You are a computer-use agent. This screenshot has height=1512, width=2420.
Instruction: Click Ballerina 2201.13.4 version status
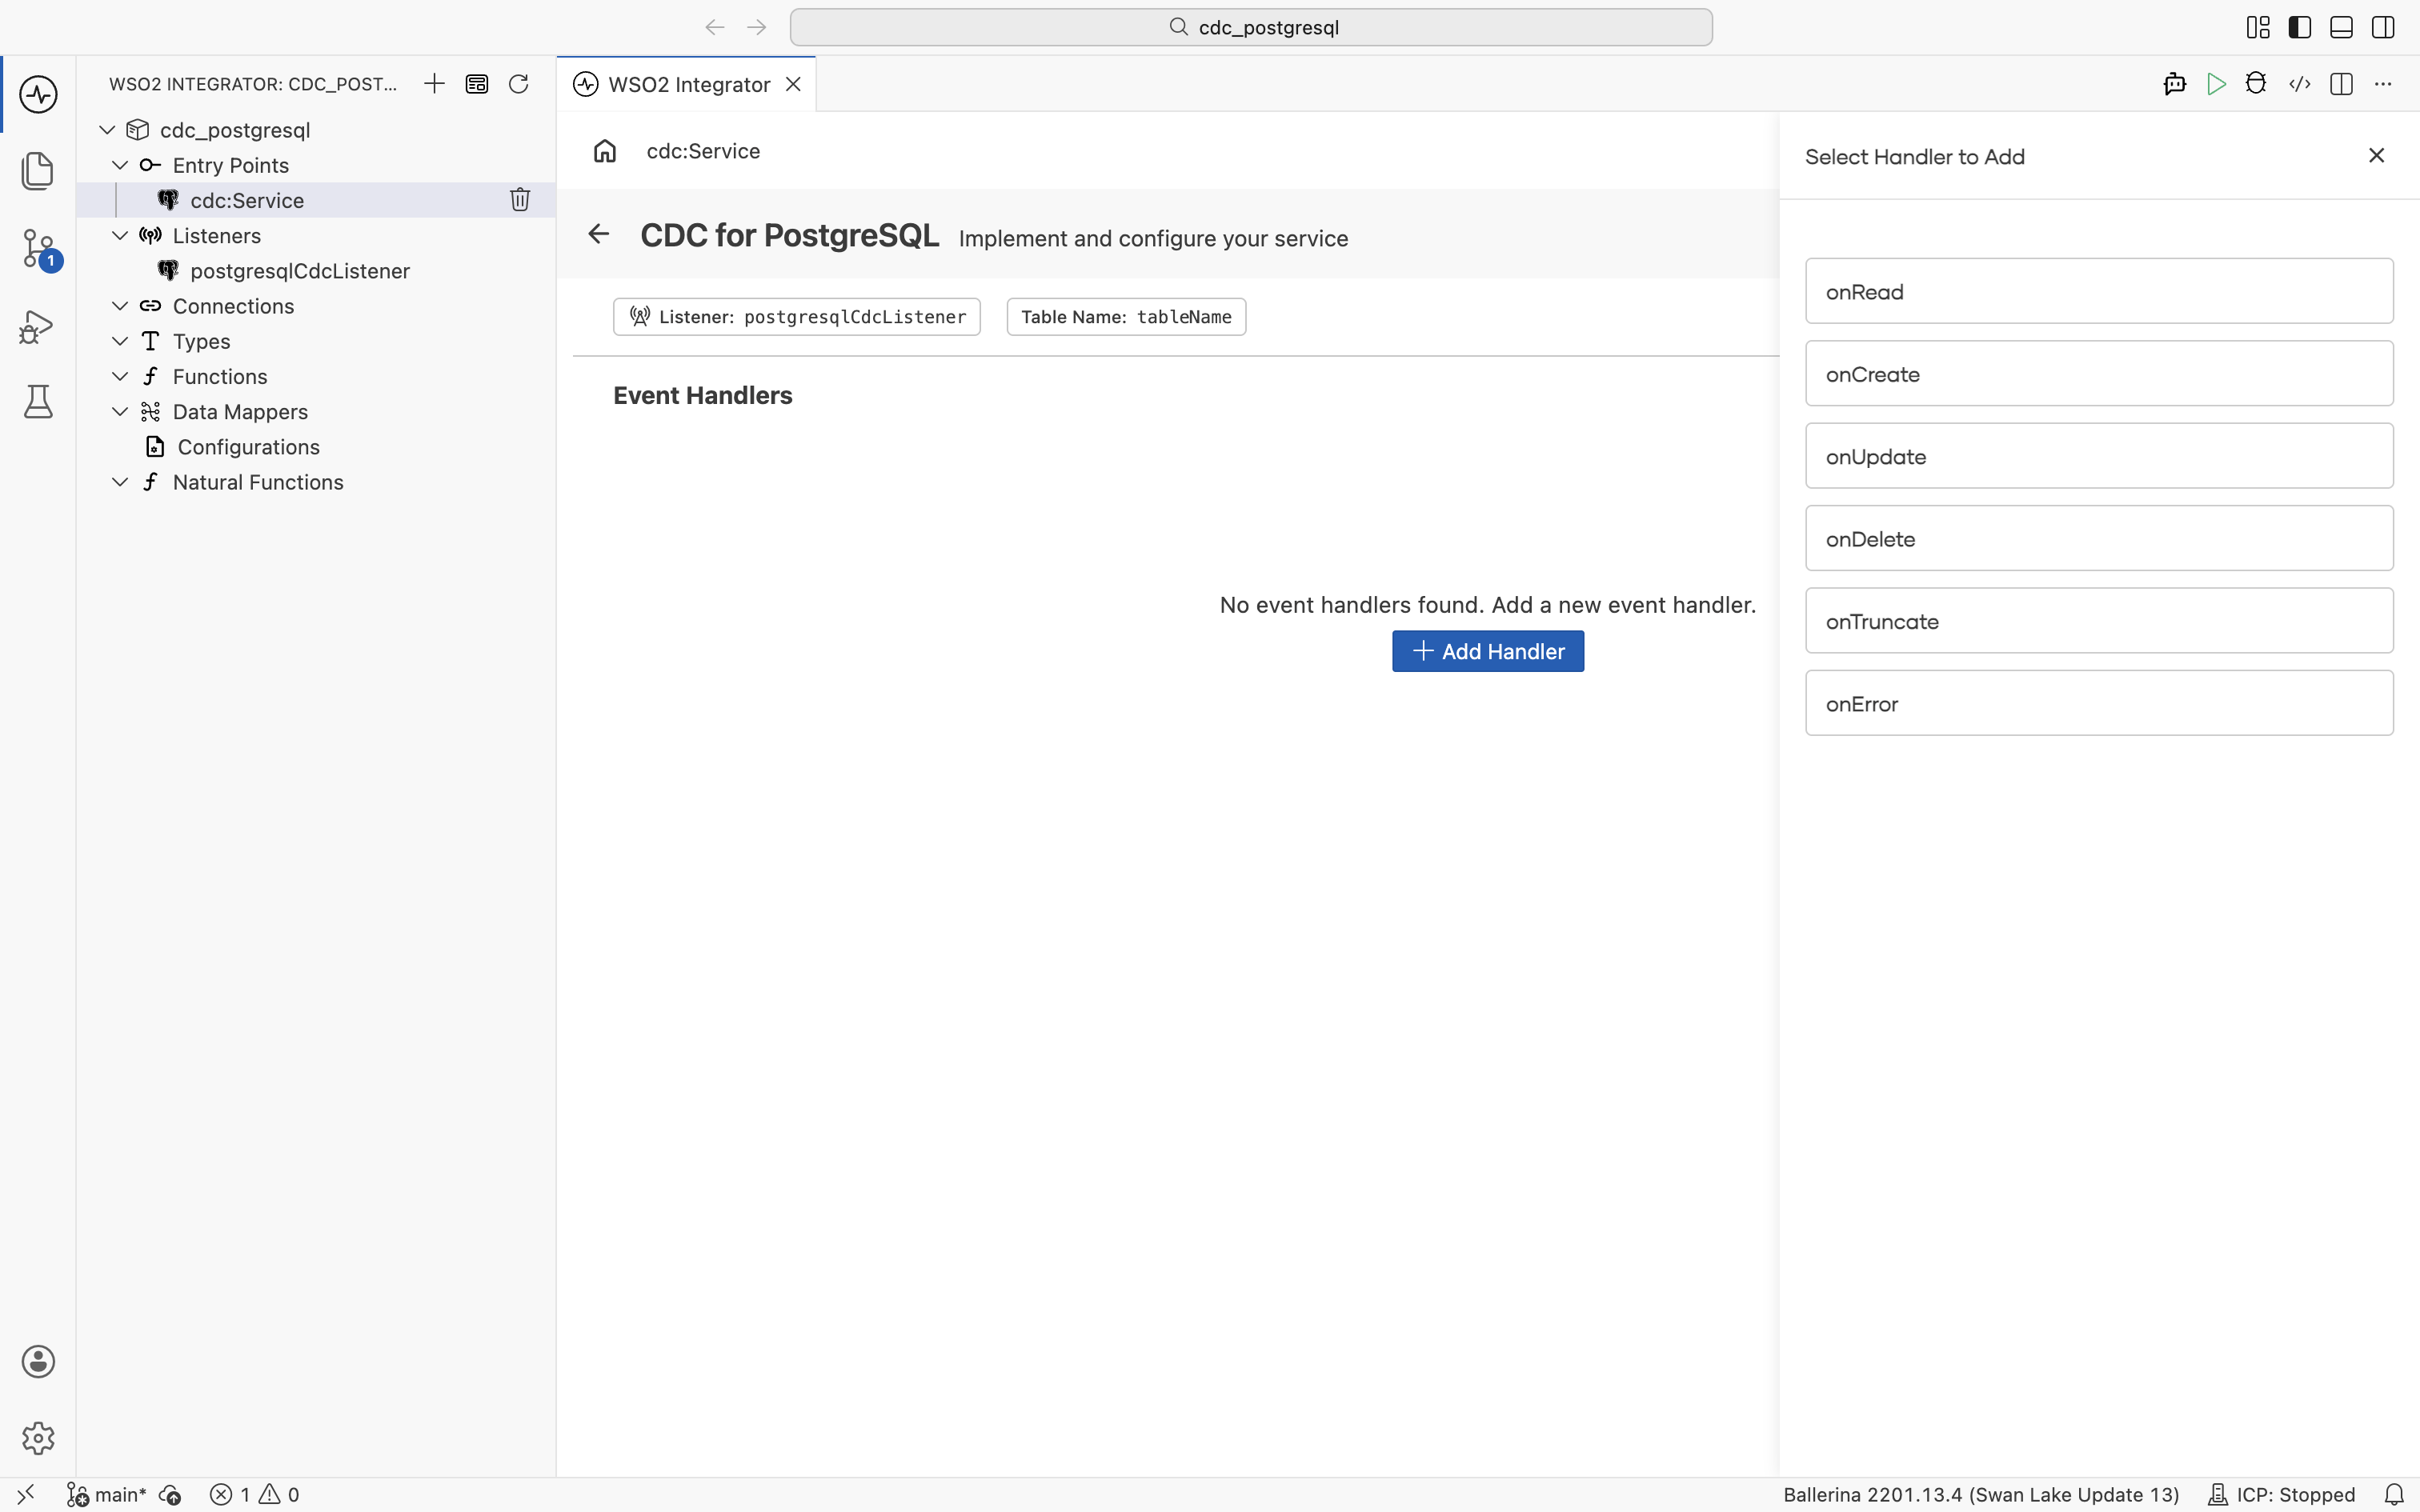1981,1494
